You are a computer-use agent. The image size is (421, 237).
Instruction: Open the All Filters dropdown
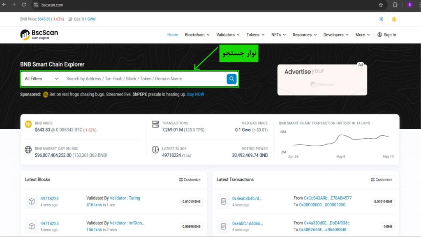point(42,79)
